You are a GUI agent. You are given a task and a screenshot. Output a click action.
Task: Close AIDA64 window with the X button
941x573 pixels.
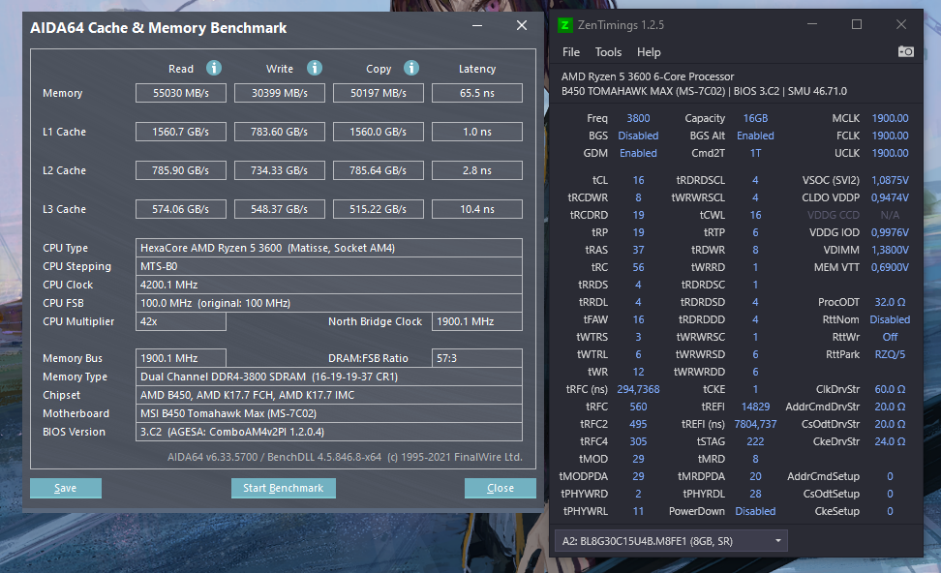click(522, 25)
